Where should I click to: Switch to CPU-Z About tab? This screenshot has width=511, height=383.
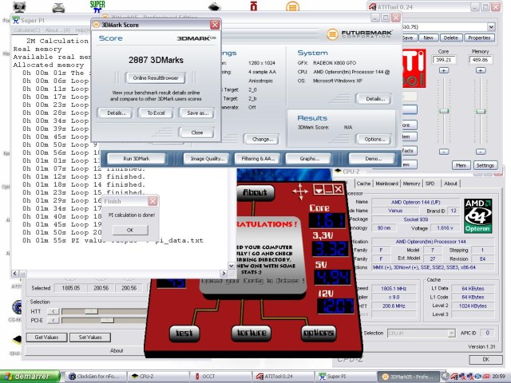(450, 184)
